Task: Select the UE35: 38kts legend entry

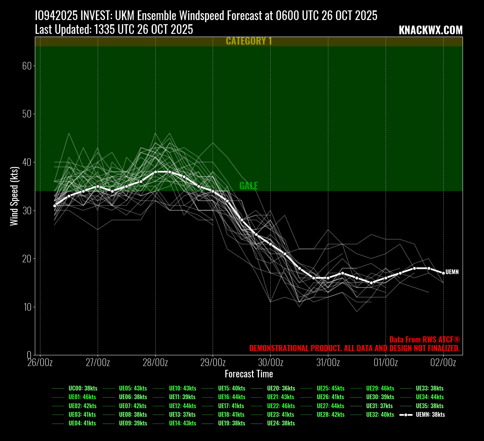Action: [x=429, y=406]
